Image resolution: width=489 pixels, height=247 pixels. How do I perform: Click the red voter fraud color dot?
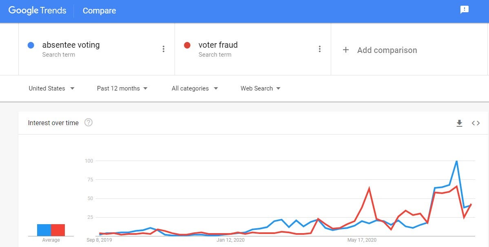[187, 45]
